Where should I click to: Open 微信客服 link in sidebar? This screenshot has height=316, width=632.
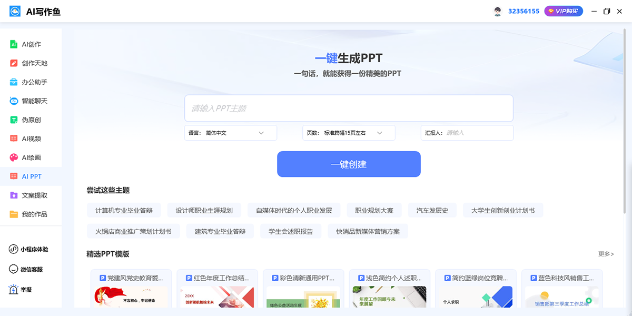pyautogui.click(x=31, y=269)
